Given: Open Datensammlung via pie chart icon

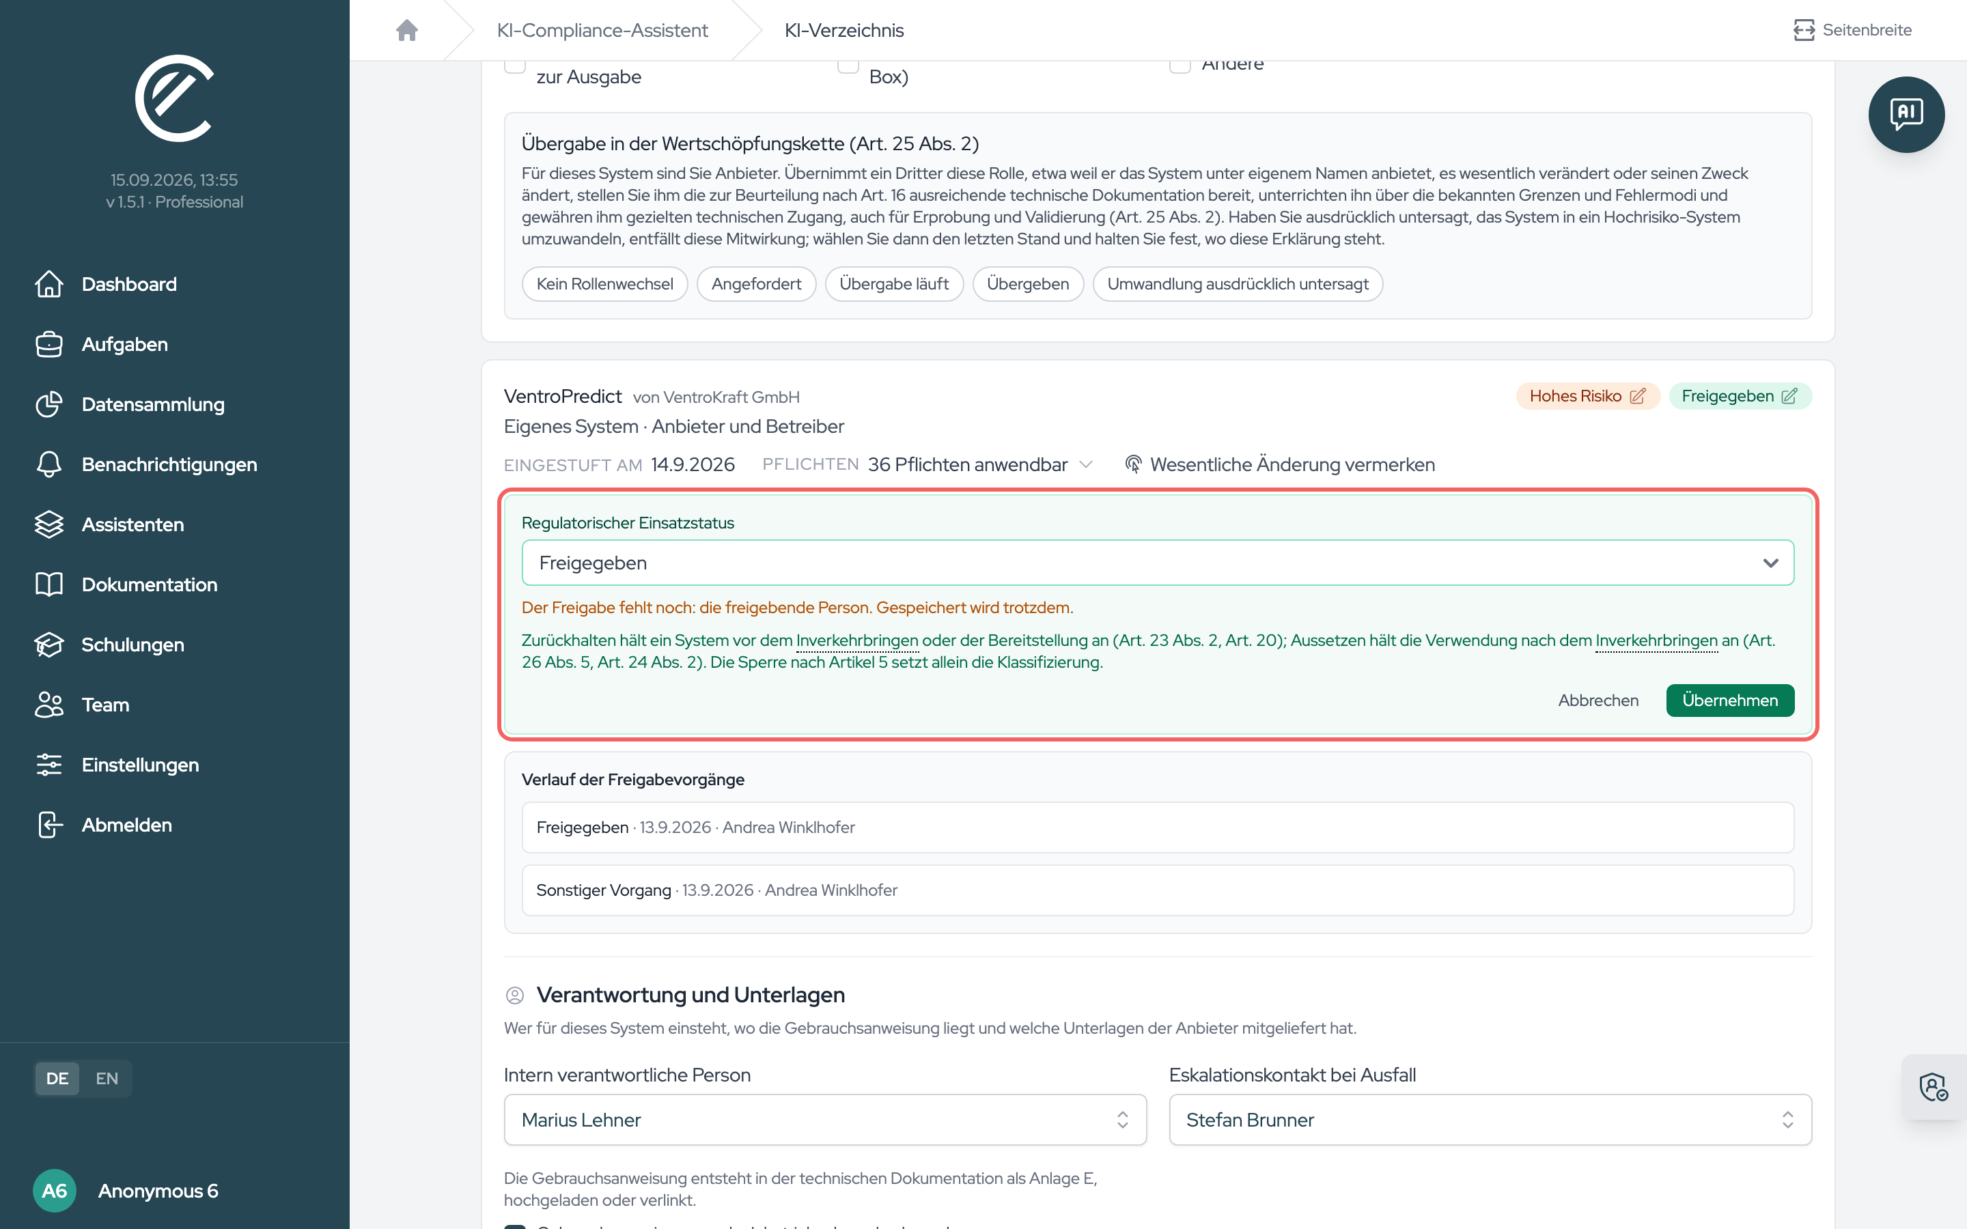Looking at the screenshot, I should coord(48,404).
